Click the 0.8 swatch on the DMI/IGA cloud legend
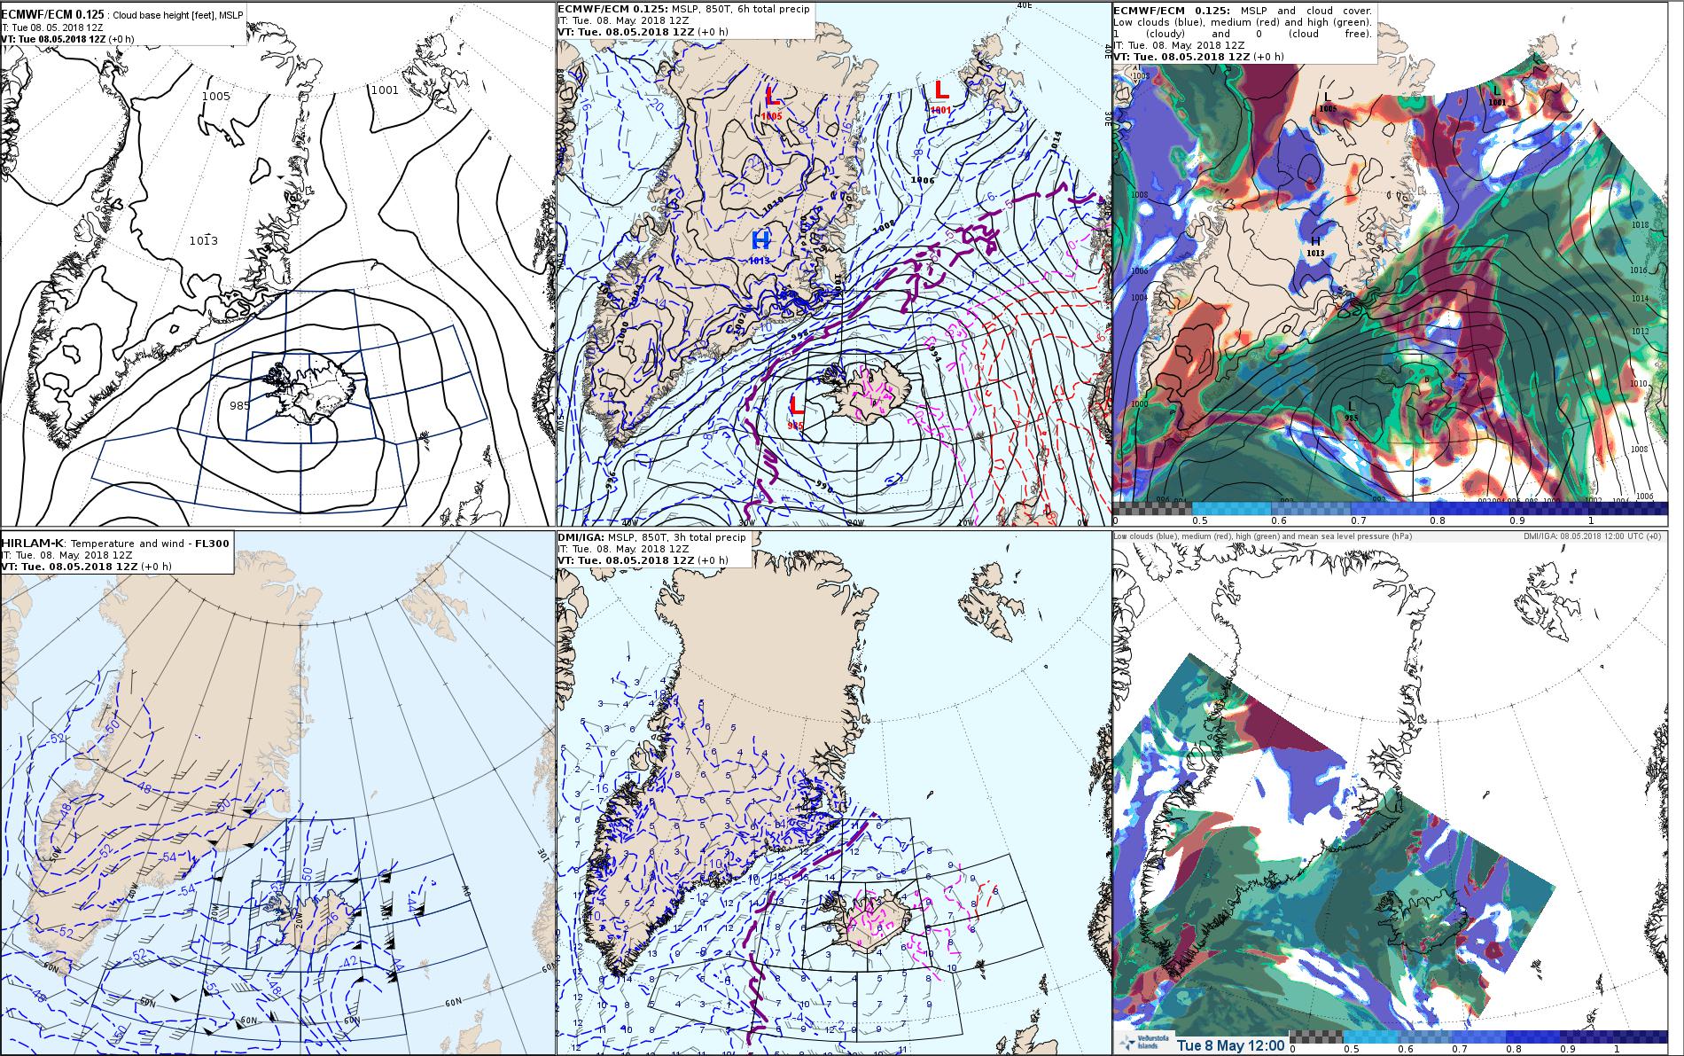This screenshot has width=1684, height=1056. [1533, 1036]
